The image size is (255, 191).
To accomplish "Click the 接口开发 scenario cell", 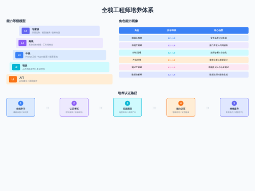I will pos(219,45).
